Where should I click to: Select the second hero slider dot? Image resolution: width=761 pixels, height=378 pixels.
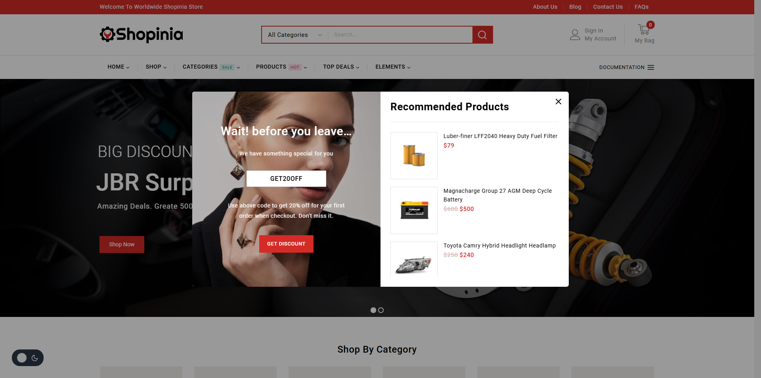381,310
